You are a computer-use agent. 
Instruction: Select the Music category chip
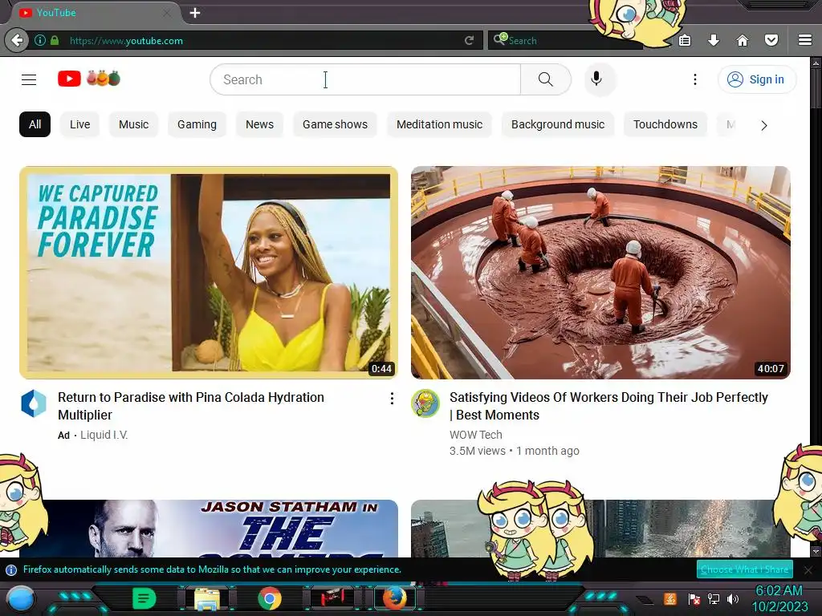click(134, 124)
